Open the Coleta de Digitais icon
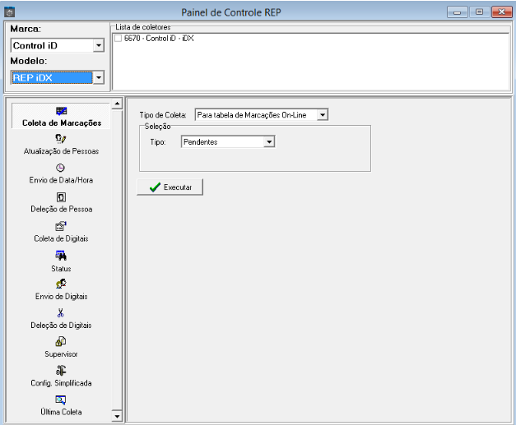Screen dimensions: 516x425 click(x=61, y=226)
